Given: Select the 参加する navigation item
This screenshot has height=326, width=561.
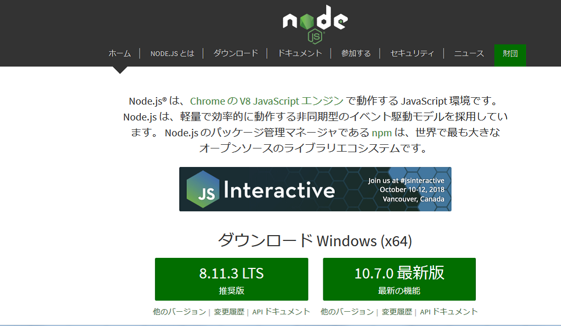Looking at the screenshot, I should pyautogui.click(x=356, y=53).
